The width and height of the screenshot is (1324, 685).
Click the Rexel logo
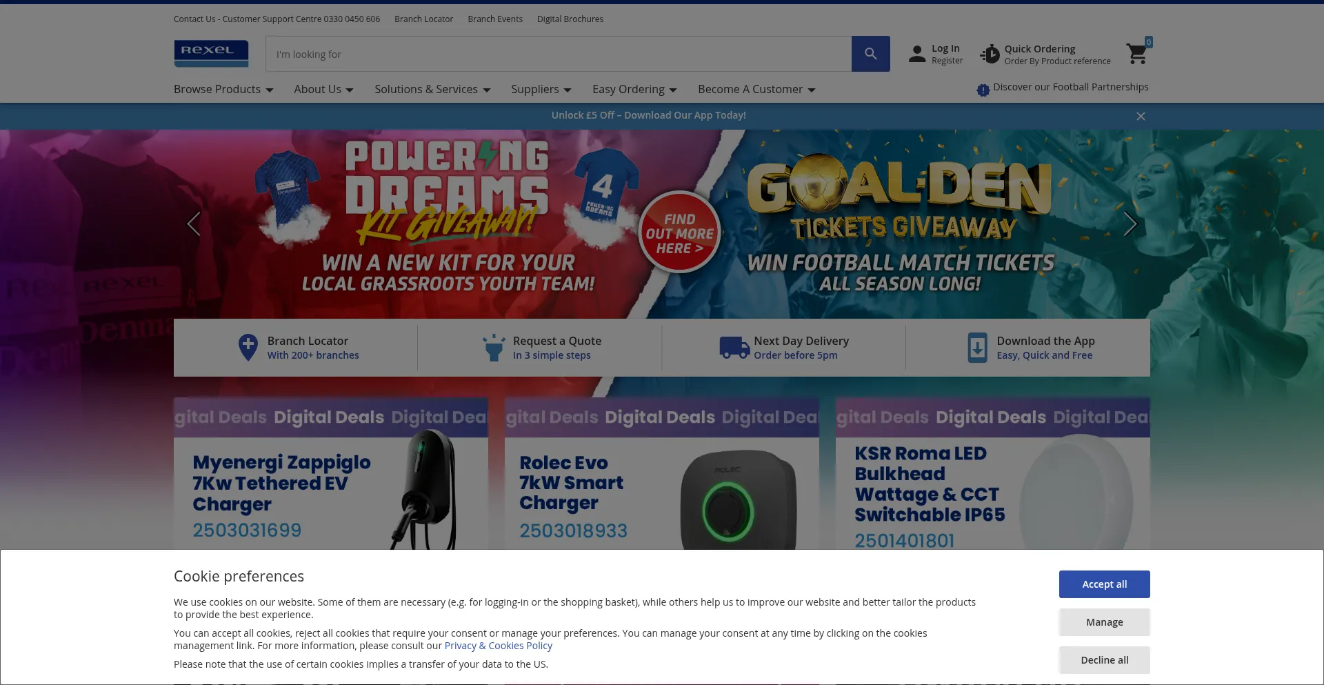(211, 54)
